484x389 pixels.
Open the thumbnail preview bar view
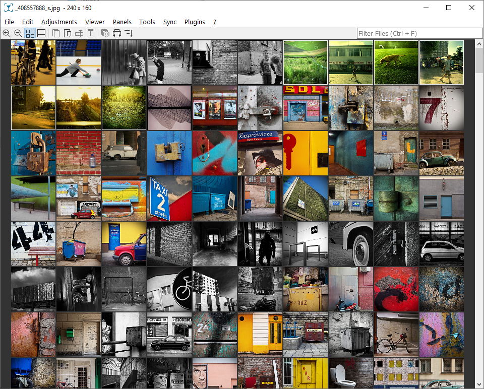pos(41,33)
